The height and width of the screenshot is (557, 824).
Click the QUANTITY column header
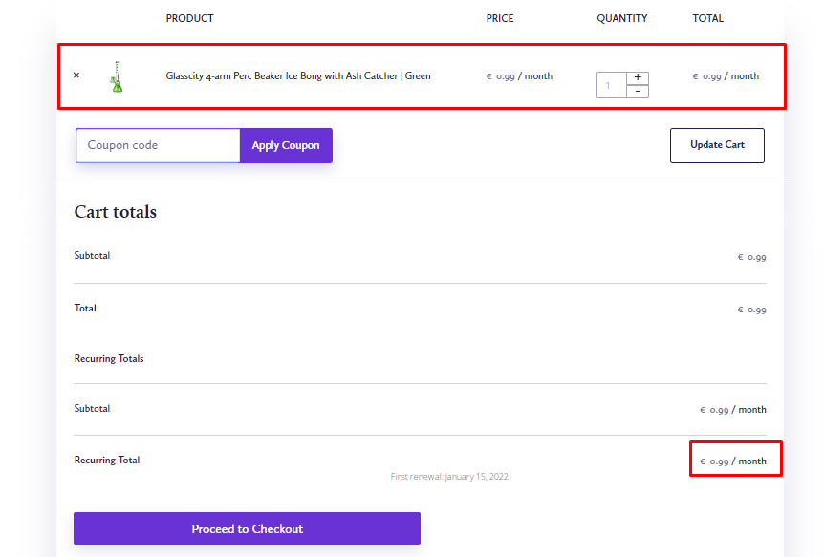click(621, 17)
